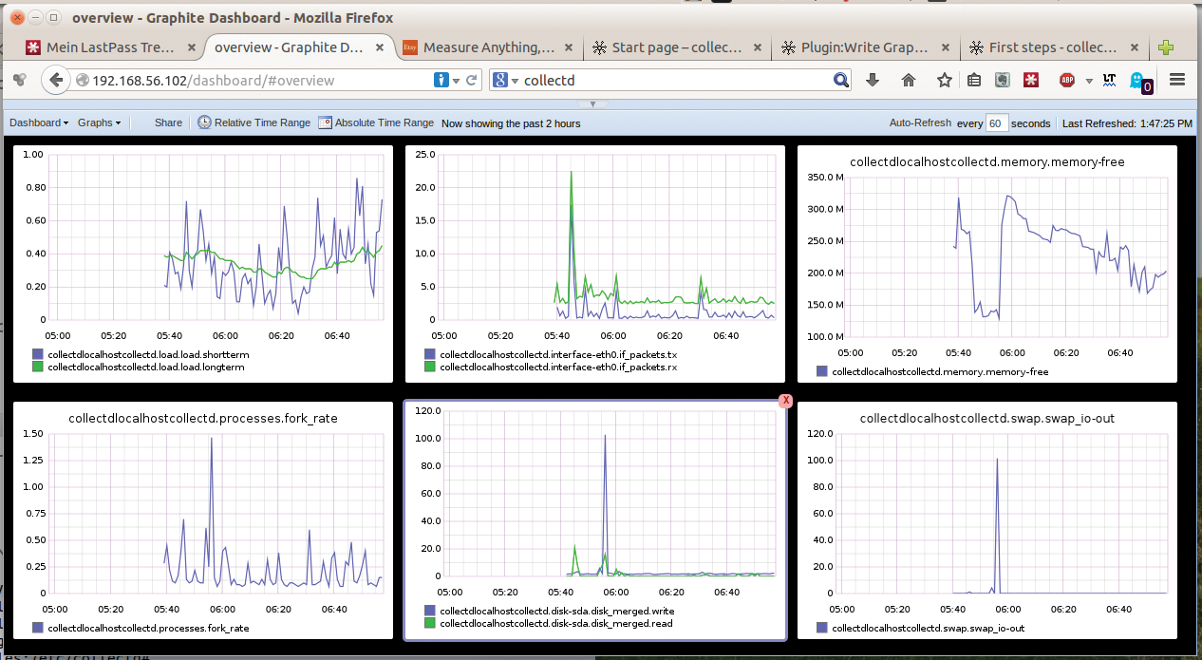Click the Share link
Screen dimensions: 1202x660
[x=168, y=123]
